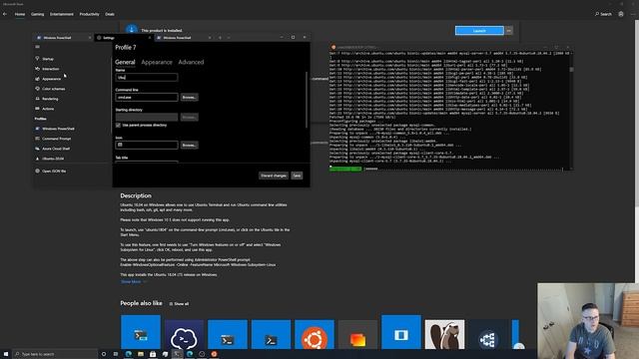Open the Store Home tab
This screenshot has width=639, height=359.
pyautogui.click(x=20, y=14)
